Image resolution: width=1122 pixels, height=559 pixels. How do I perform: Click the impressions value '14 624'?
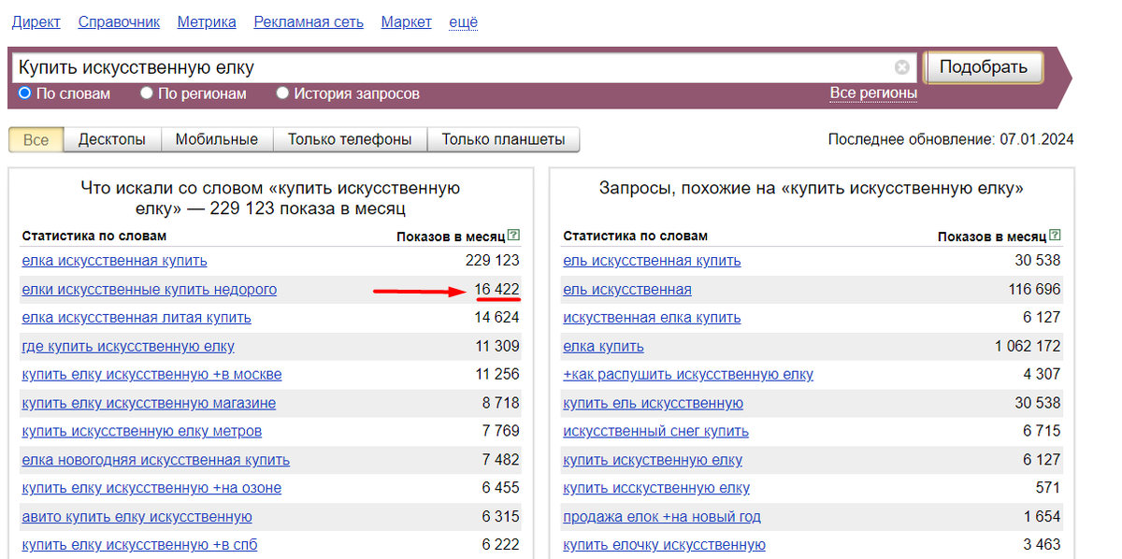point(496,318)
